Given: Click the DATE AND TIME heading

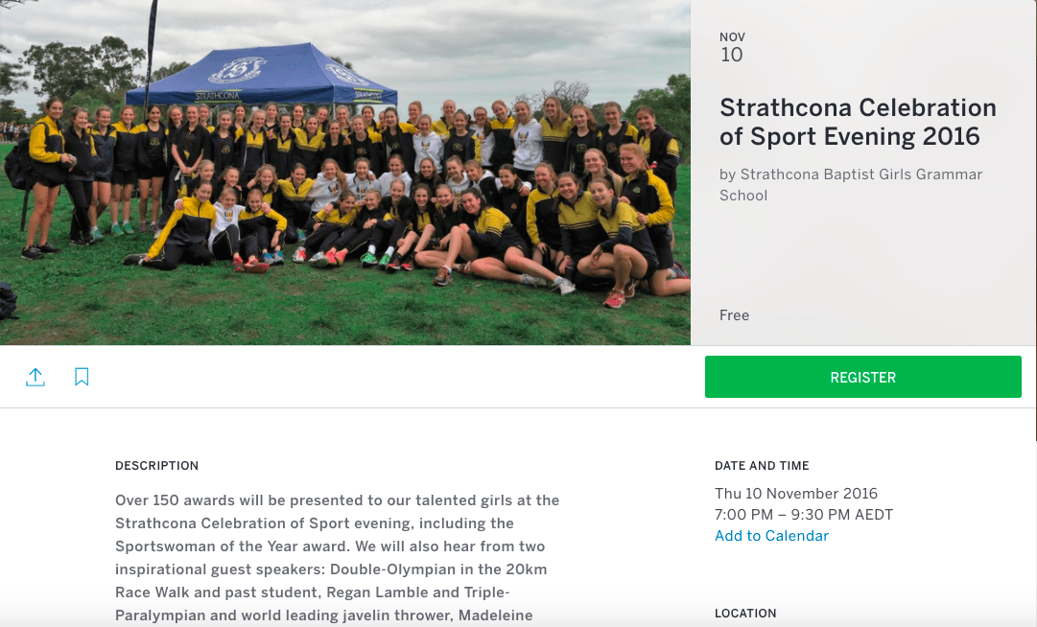Looking at the screenshot, I should (x=762, y=466).
